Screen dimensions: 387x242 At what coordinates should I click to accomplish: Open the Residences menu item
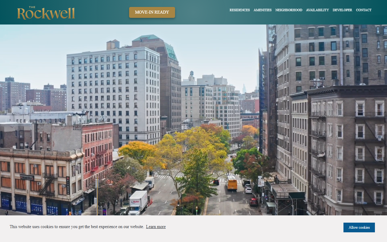click(x=239, y=10)
